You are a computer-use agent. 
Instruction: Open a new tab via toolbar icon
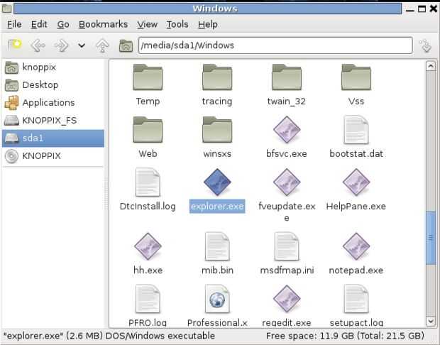[14, 45]
